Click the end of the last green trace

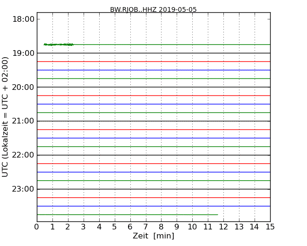click(x=217, y=215)
